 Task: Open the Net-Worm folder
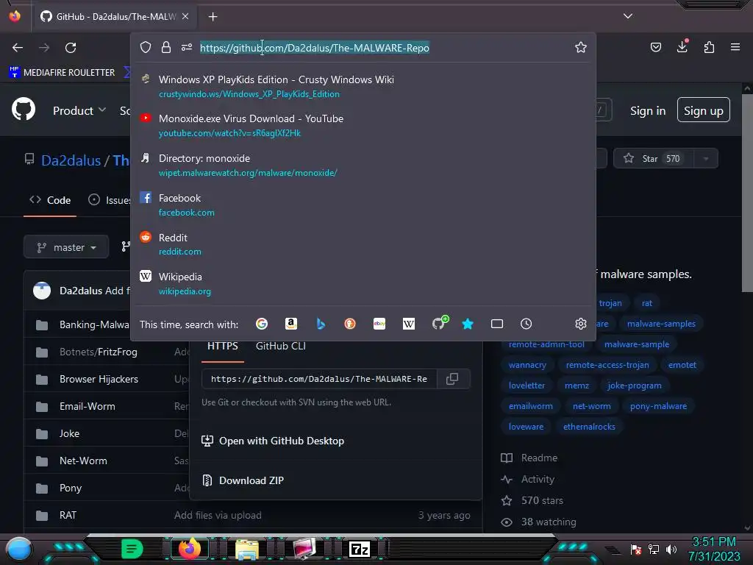point(84,461)
